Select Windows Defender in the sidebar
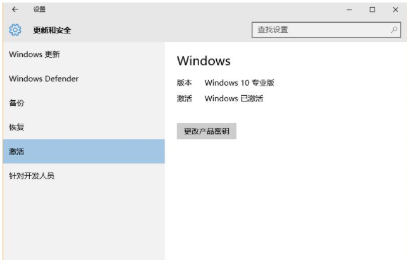This screenshot has height=272, width=407. [44, 79]
